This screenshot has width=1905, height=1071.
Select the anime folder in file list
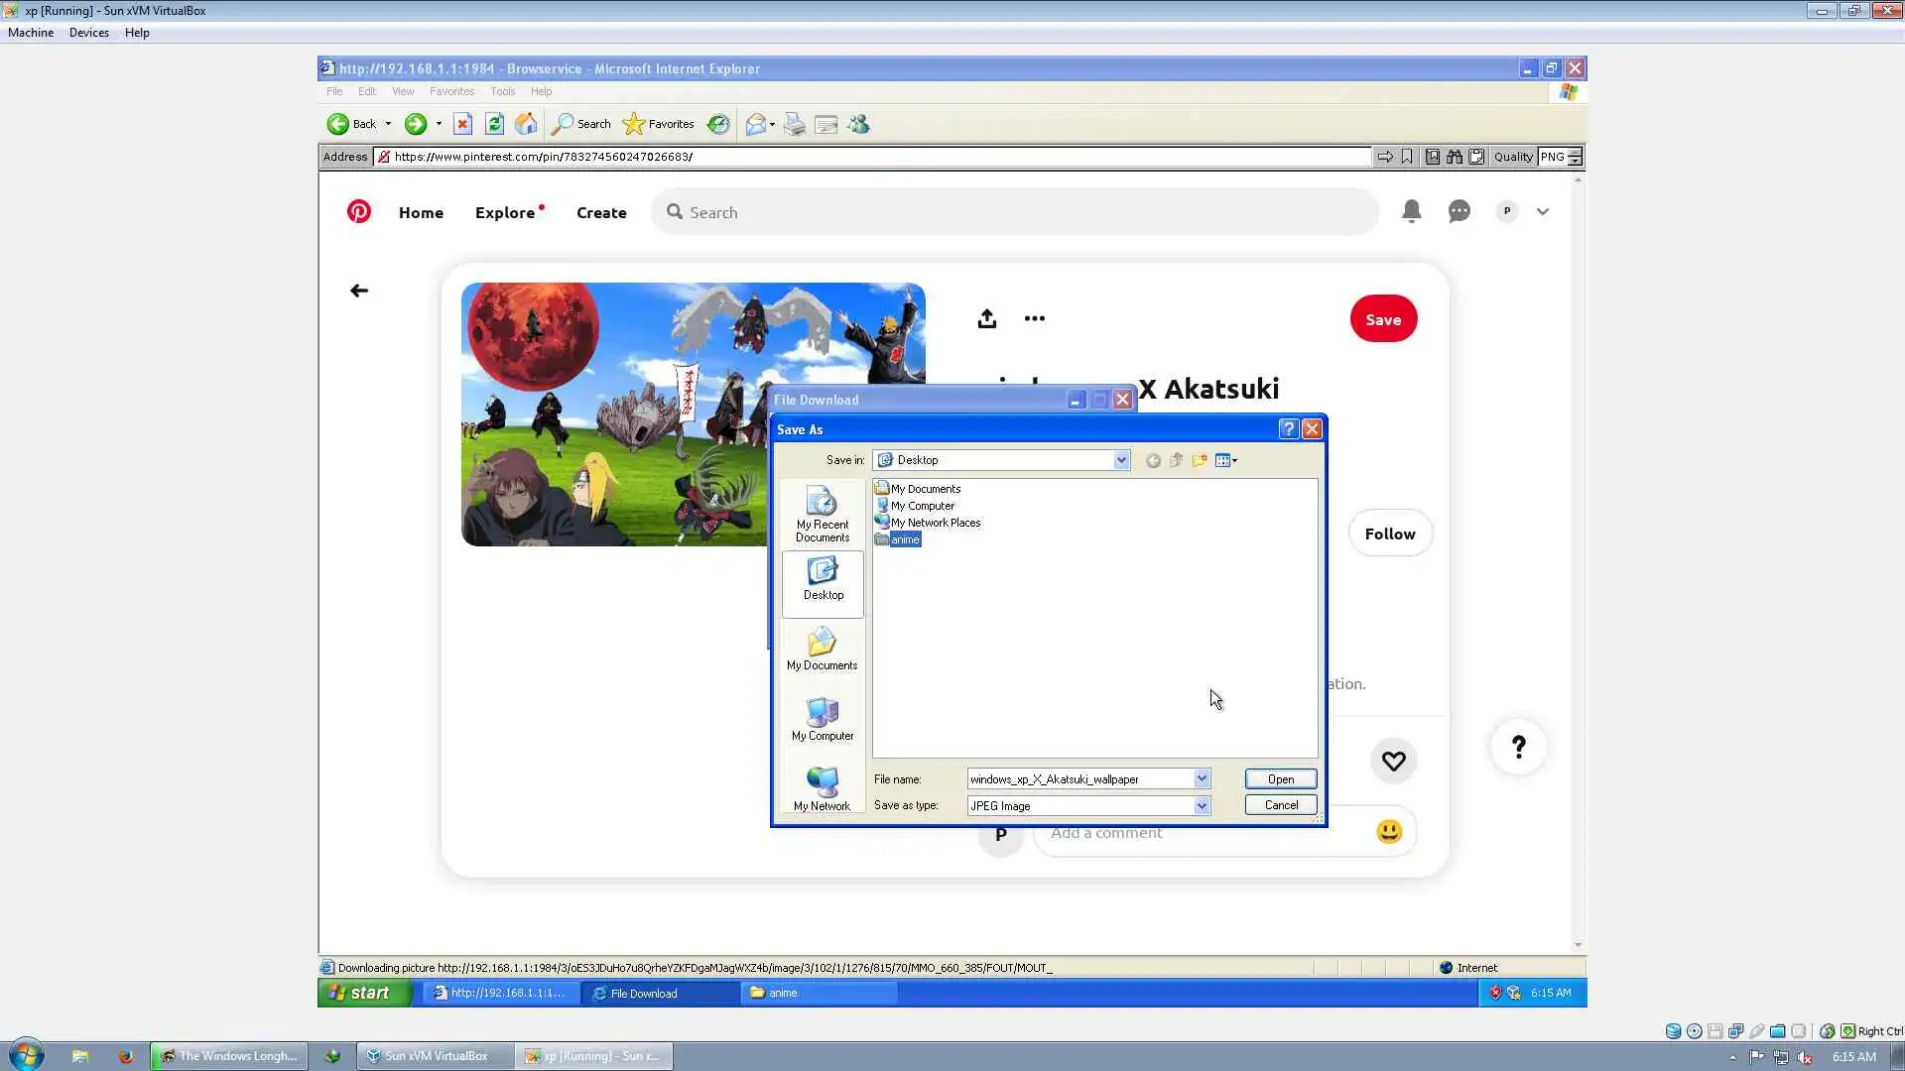[x=904, y=539]
